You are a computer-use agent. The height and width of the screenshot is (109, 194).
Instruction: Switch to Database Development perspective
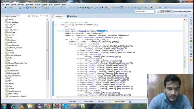[181, 12]
